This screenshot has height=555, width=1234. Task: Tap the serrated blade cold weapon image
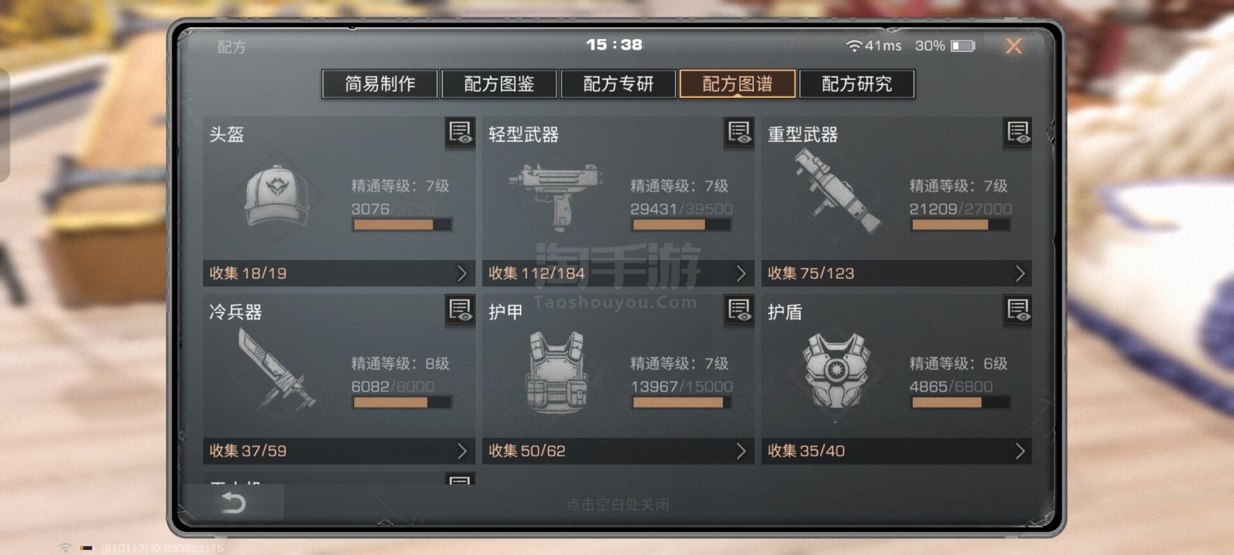point(276,369)
